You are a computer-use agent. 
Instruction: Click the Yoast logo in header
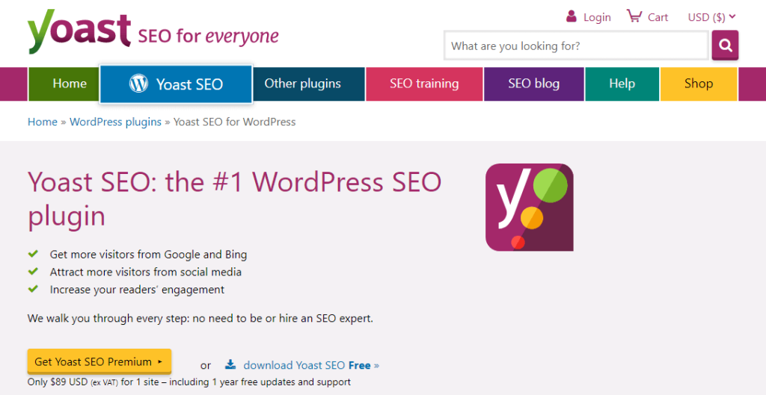tap(79, 31)
